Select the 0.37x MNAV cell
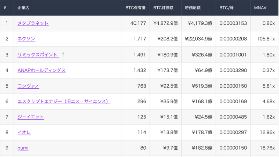Image resolution: width=279 pixels, height=157 pixels. (x=264, y=70)
